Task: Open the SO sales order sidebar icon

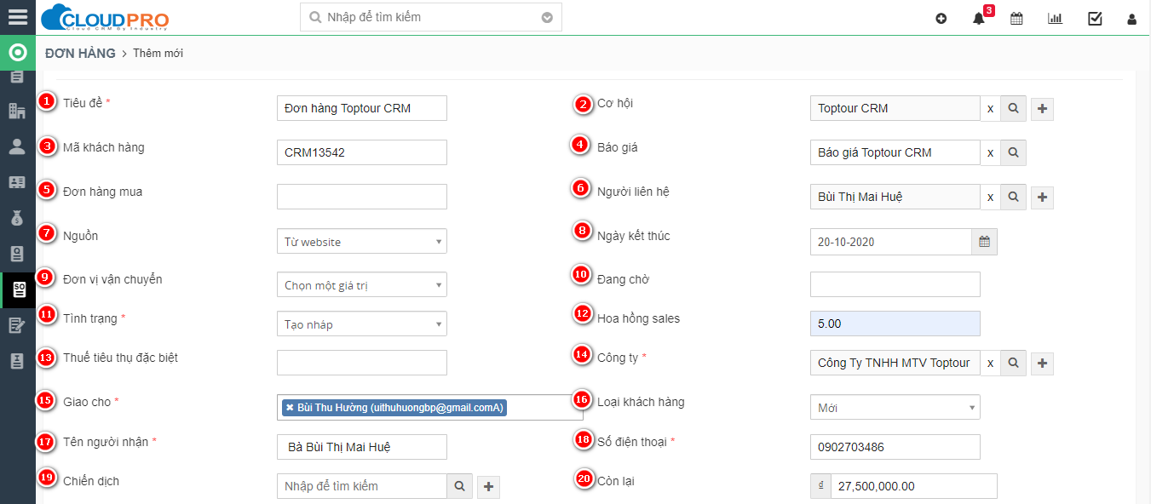Action: 18,290
